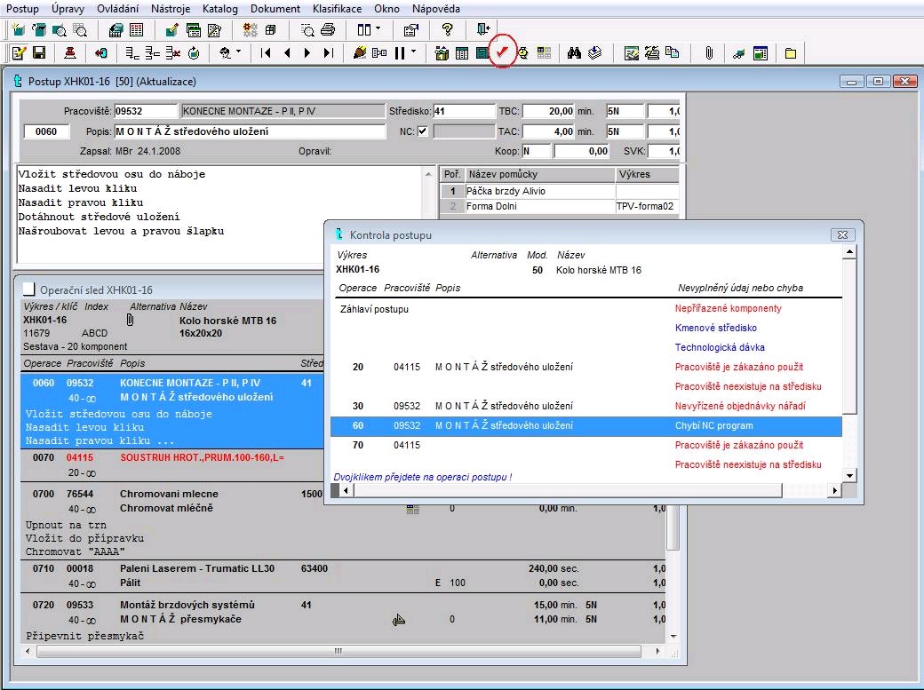
Task: Expand the two-column layout dropdown arrow
Action: (x=378, y=28)
